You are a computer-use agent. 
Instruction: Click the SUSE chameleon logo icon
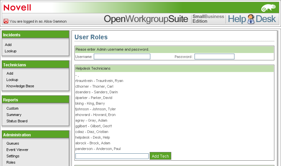[x=268, y=8]
